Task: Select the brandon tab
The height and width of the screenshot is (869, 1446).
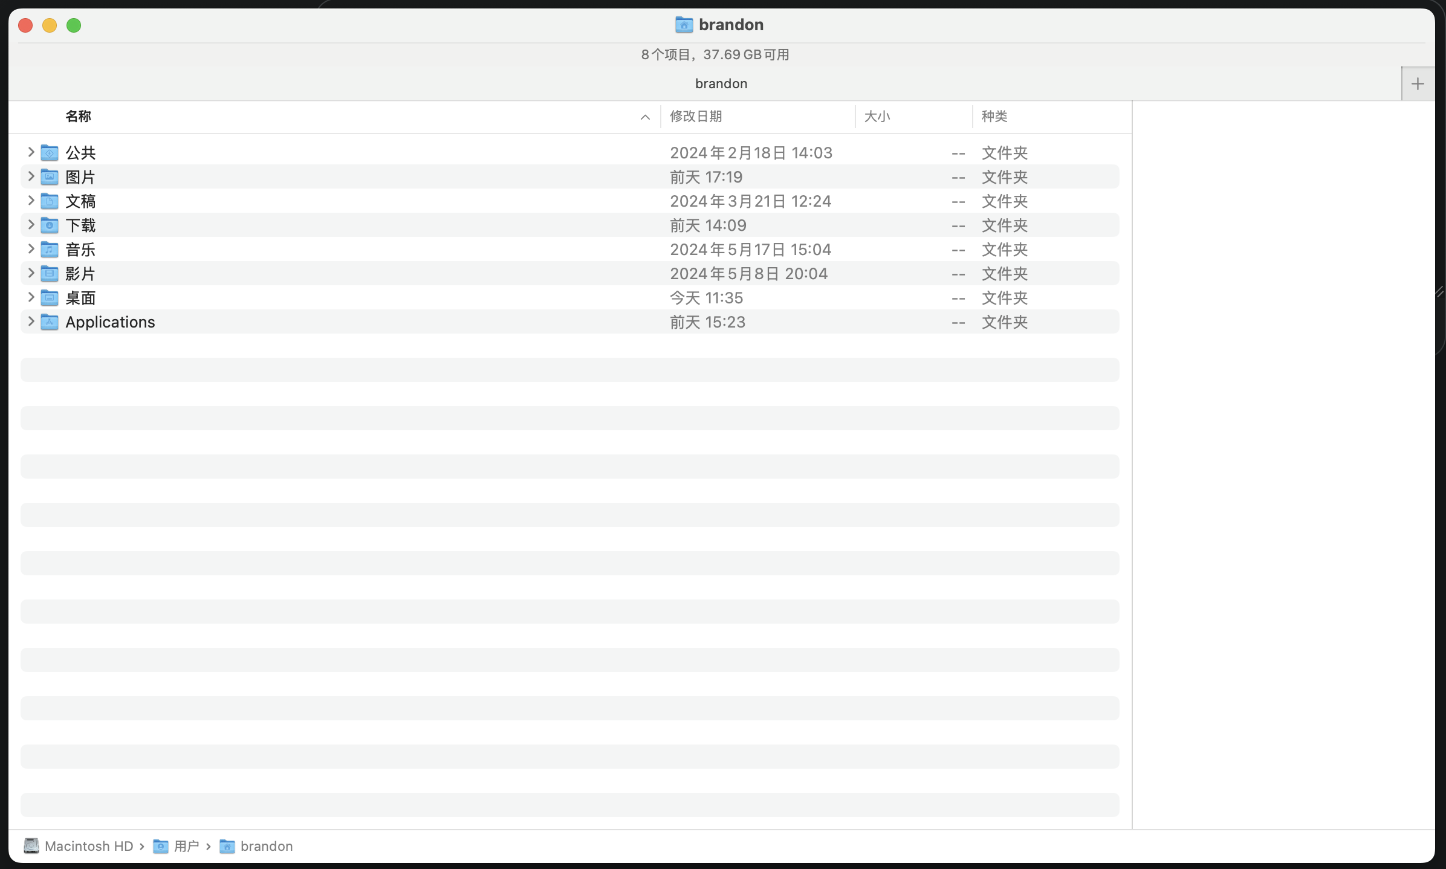Action: tap(721, 83)
